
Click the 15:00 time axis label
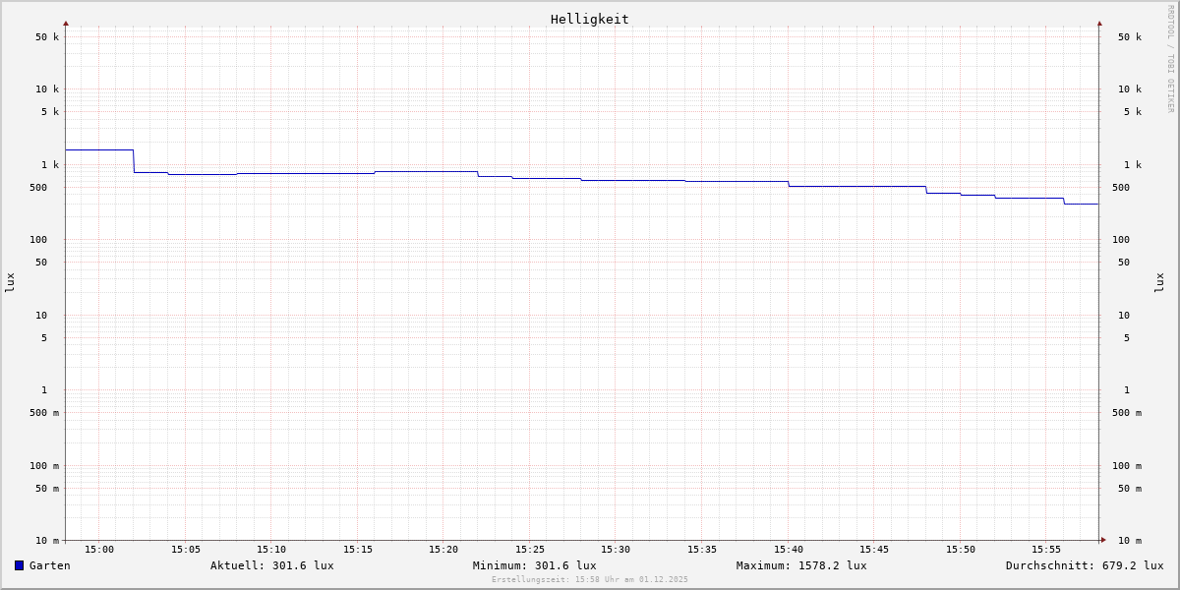tap(99, 550)
